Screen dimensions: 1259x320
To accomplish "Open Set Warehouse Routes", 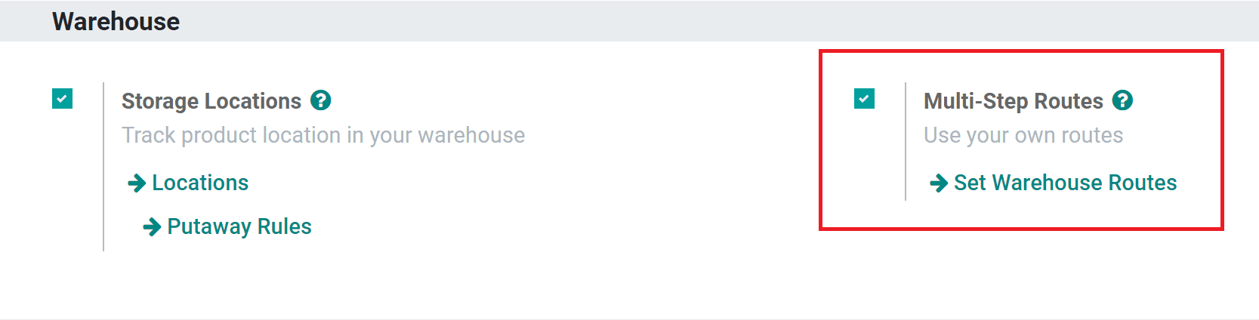I will coord(1065,183).
